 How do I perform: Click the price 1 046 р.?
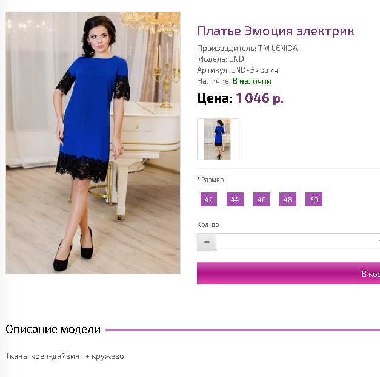(x=259, y=98)
